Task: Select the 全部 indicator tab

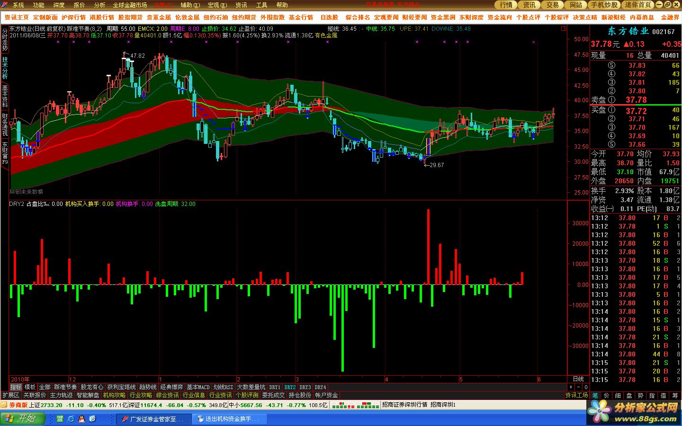Action: point(45,387)
